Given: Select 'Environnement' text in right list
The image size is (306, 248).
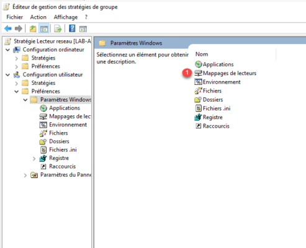Looking at the screenshot, I should tap(222, 82).
